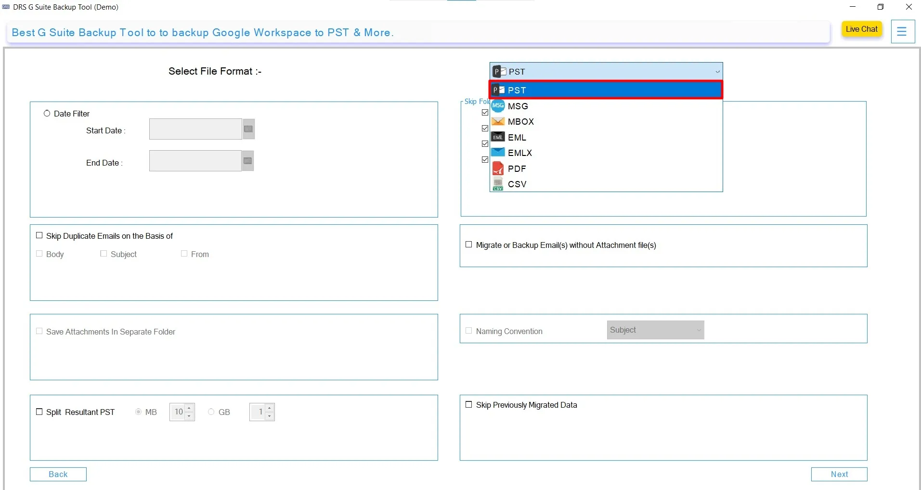
Task: Decrease the GB split size value
Action: pos(270,416)
